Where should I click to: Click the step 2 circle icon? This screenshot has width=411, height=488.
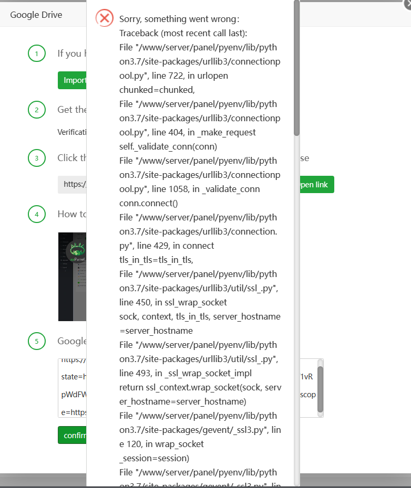tap(36, 110)
